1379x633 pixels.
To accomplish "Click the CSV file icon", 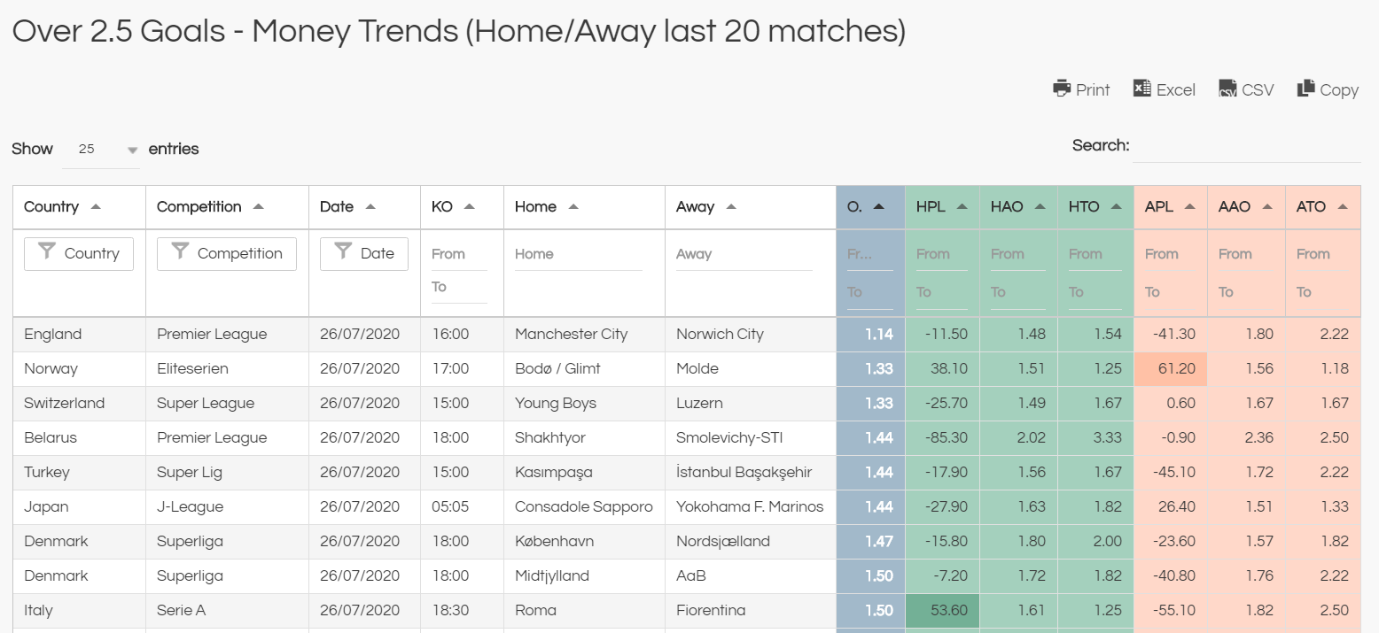I will 1227,89.
